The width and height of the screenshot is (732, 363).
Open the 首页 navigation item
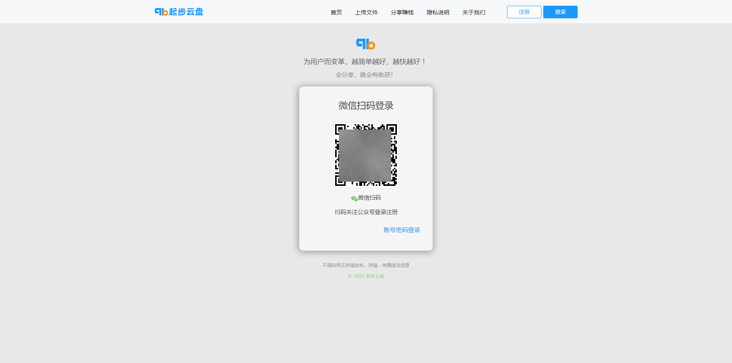336,12
